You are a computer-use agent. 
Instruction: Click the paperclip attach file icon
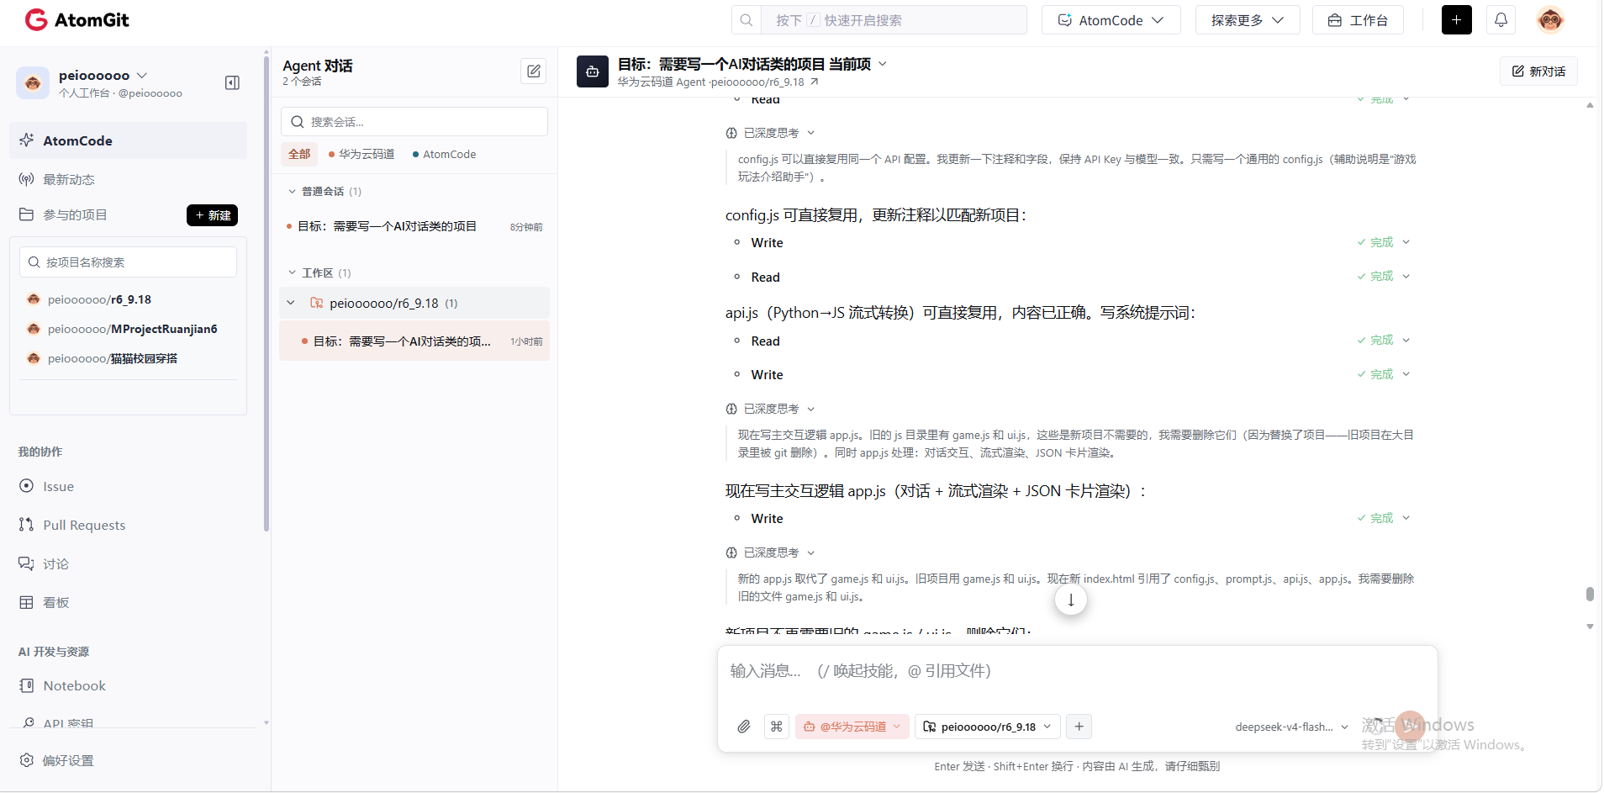click(744, 727)
